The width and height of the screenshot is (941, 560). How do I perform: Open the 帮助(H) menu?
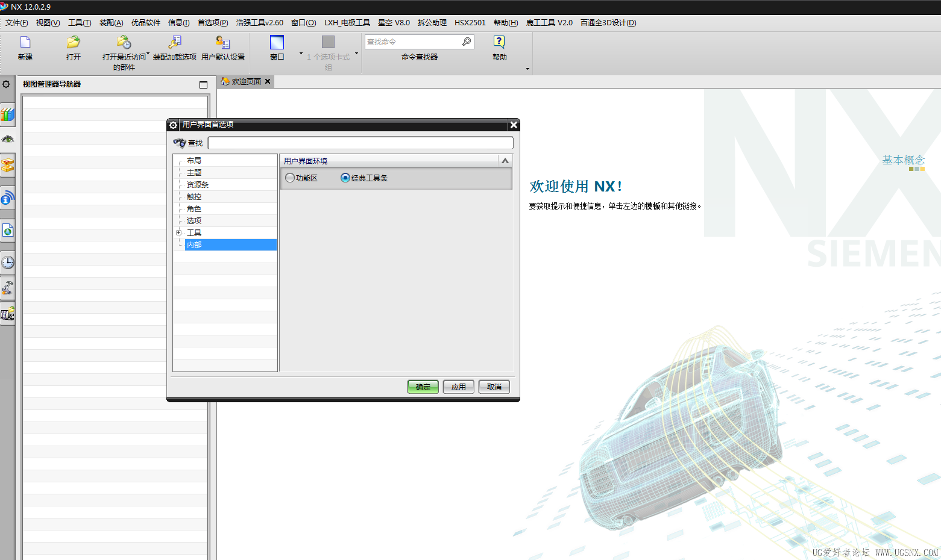[506, 23]
